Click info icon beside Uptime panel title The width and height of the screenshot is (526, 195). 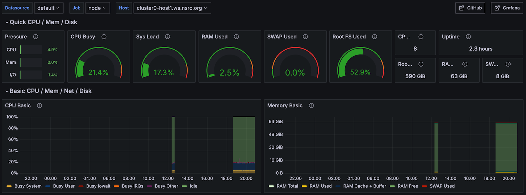tap(468, 37)
